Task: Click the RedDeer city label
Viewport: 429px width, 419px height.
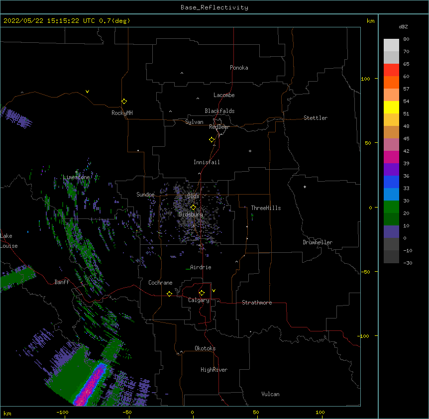Action: (x=219, y=127)
